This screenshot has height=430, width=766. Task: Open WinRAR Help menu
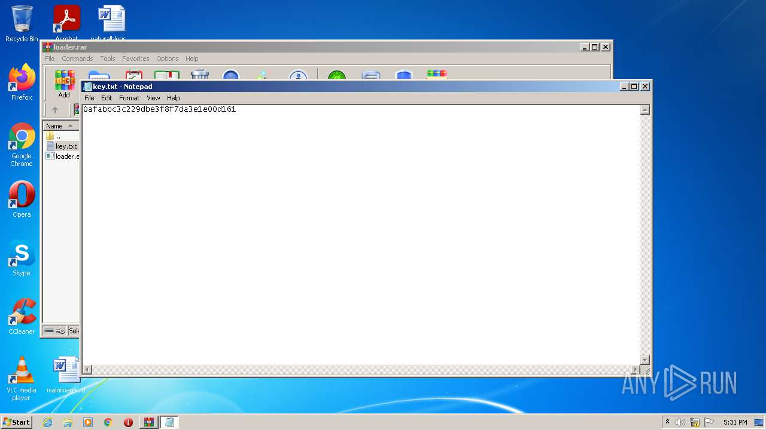click(191, 59)
